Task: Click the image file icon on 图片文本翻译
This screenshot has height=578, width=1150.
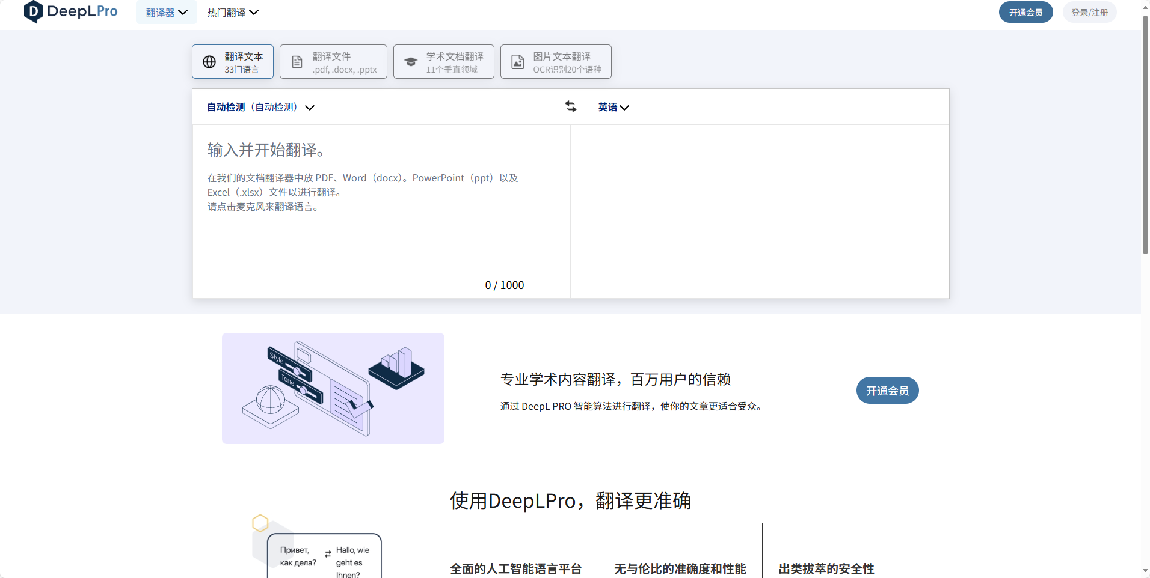Action: click(518, 62)
